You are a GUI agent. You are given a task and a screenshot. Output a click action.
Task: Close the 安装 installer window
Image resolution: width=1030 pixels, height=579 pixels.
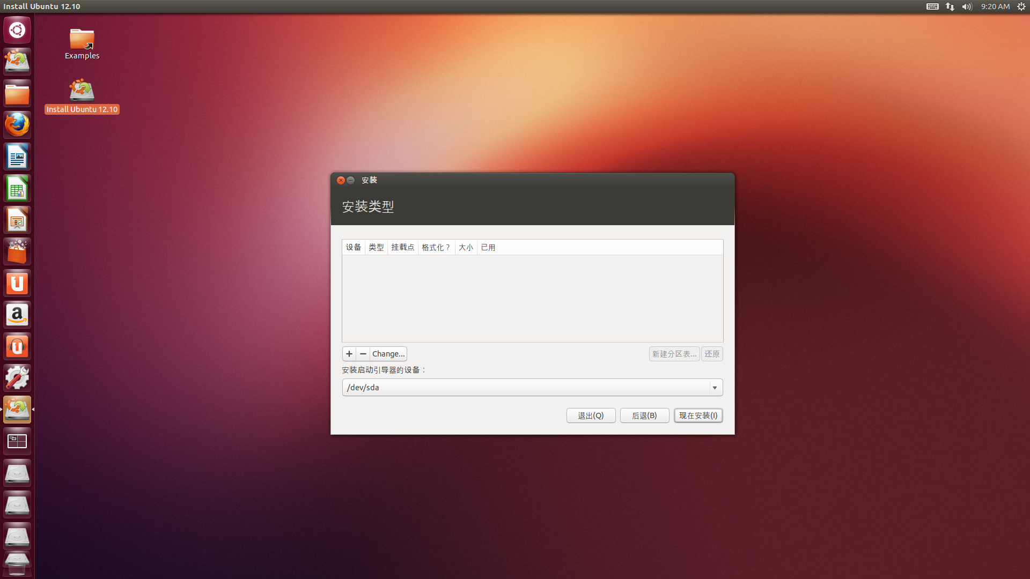pos(341,180)
